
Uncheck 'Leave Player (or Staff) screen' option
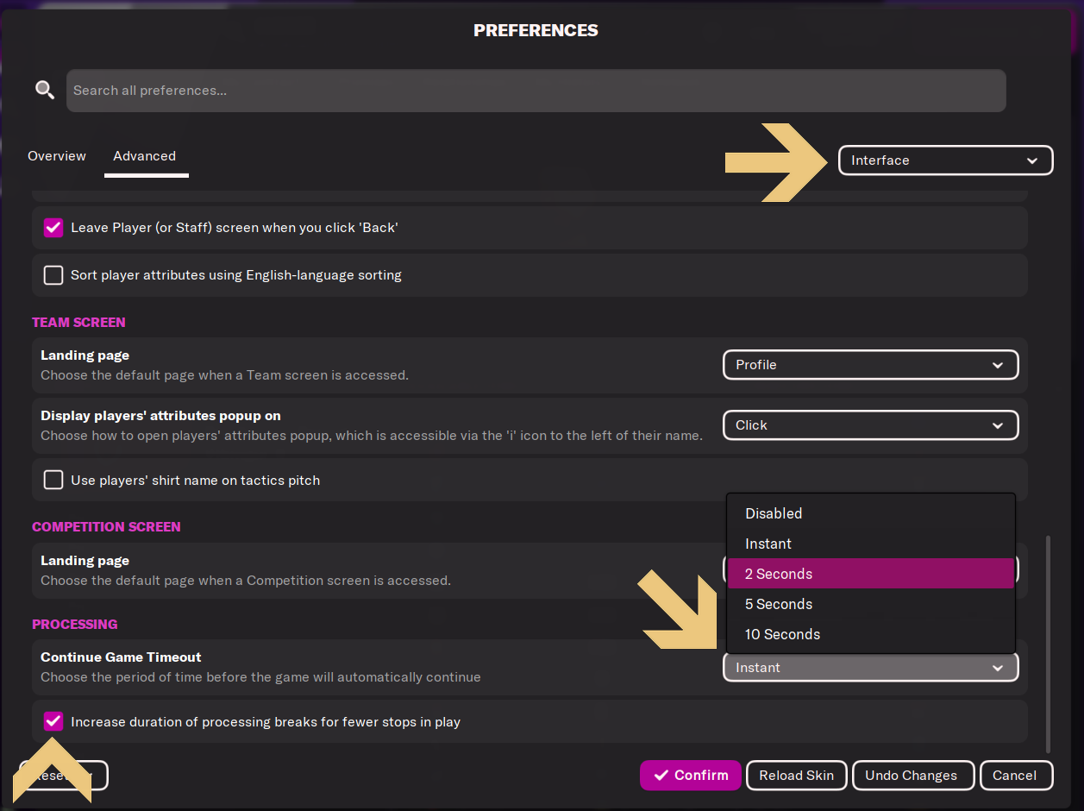(53, 228)
